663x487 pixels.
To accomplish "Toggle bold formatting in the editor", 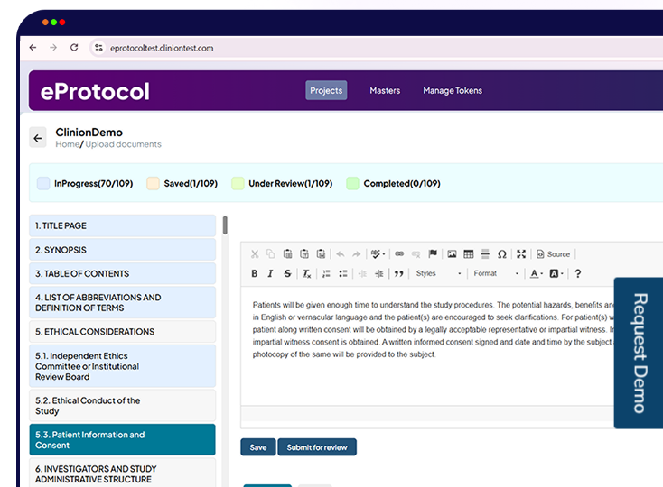I will [x=255, y=273].
